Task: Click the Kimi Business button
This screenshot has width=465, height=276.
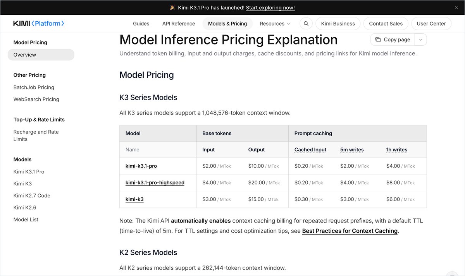Action: coord(338,24)
